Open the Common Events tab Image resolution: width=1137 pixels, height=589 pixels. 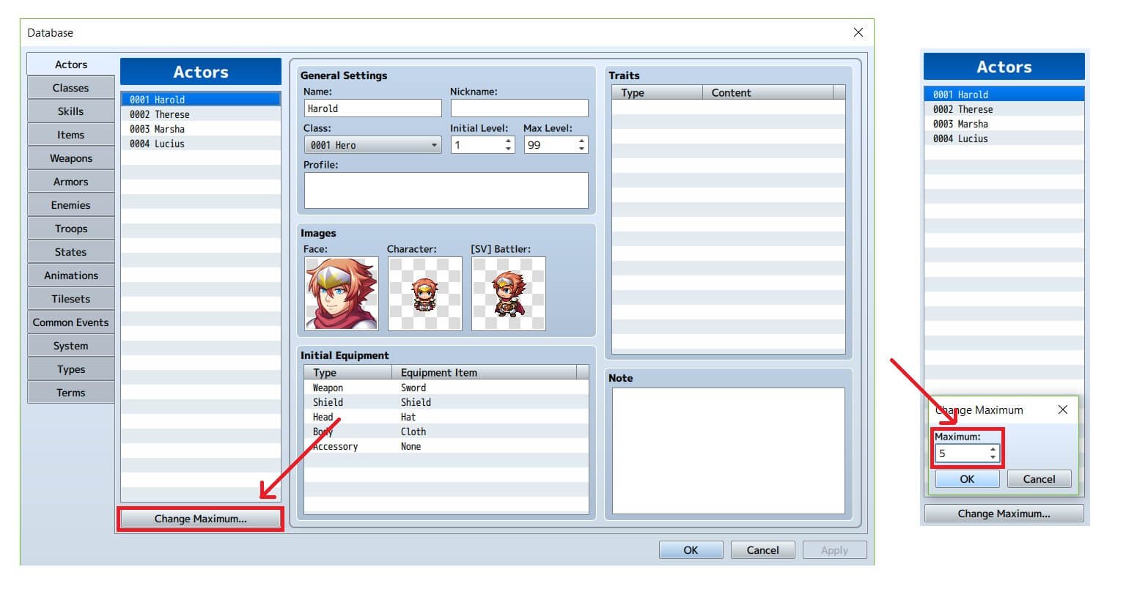point(71,322)
